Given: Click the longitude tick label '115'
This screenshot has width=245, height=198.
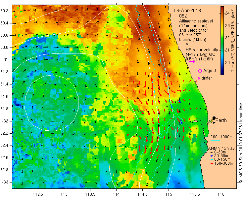Looking at the screenshot, I should tap(169, 194).
